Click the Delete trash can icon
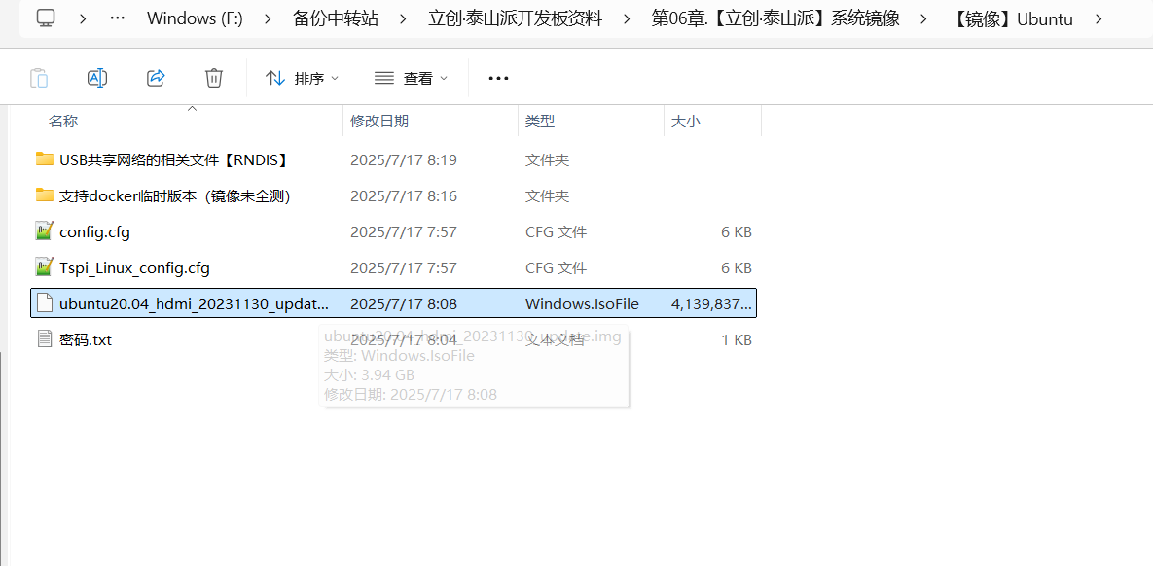The height and width of the screenshot is (566, 1153). tap(214, 78)
